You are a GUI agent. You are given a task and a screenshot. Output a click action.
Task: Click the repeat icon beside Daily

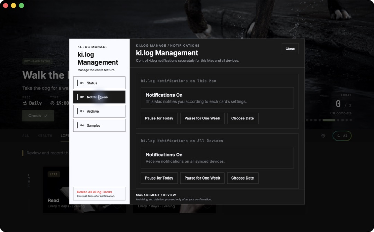coord(25,103)
